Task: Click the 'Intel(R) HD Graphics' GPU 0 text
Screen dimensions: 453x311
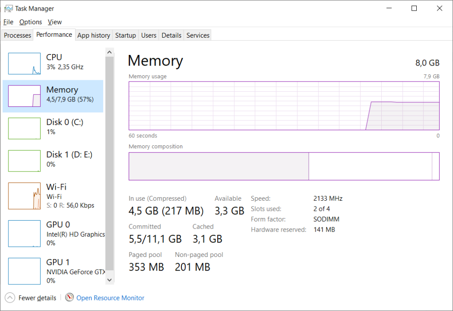Action: pos(76,234)
